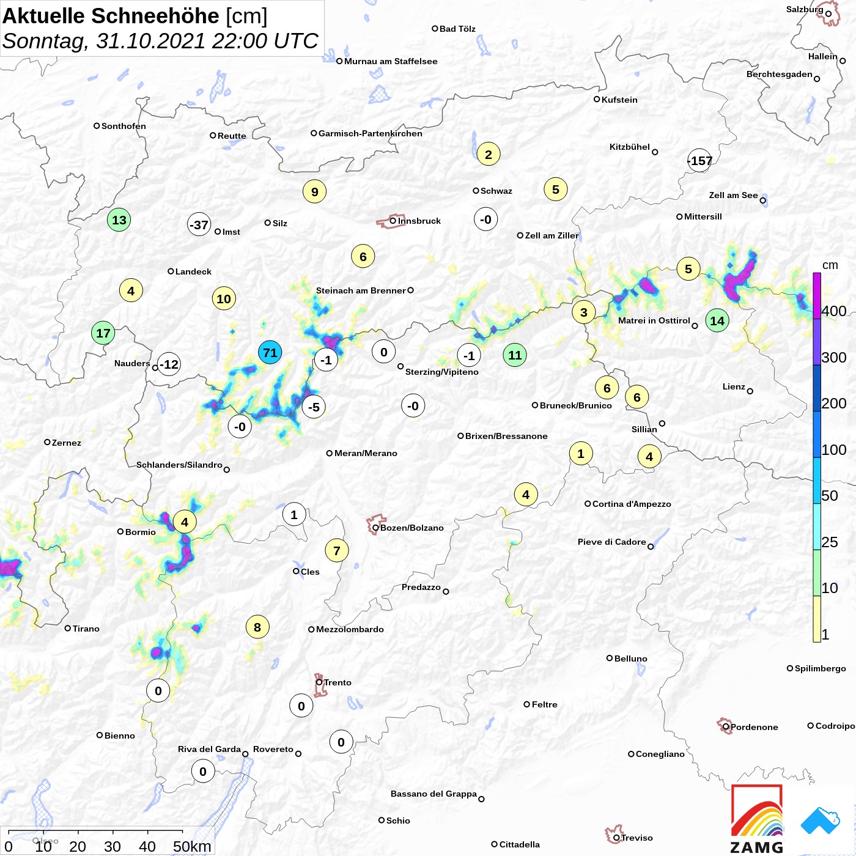This screenshot has height=856, width=856.
Task: Select the yellow marker showing 2
Action: point(488,154)
